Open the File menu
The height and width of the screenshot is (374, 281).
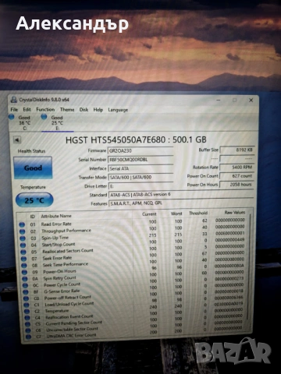[x=14, y=110]
